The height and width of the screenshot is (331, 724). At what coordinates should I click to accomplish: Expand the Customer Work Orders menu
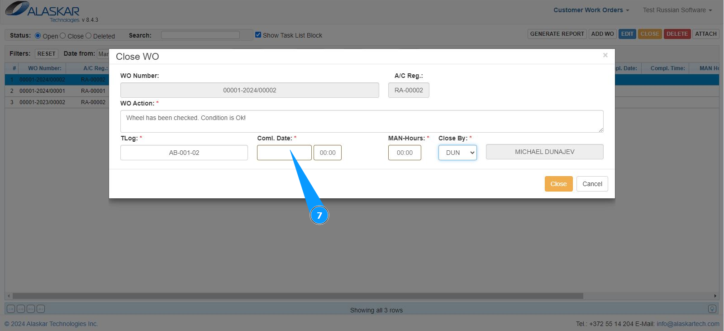(x=591, y=10)
